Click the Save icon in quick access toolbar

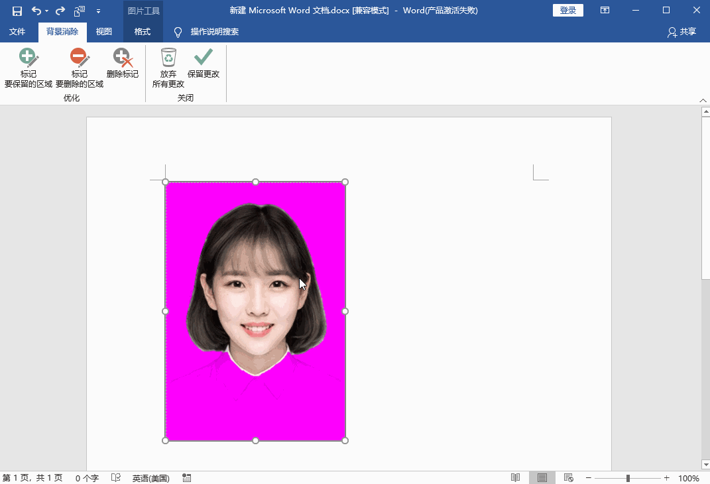pos(17,11)
